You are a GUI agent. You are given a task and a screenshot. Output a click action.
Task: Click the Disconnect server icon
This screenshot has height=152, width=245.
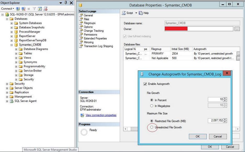coord(24,9)
